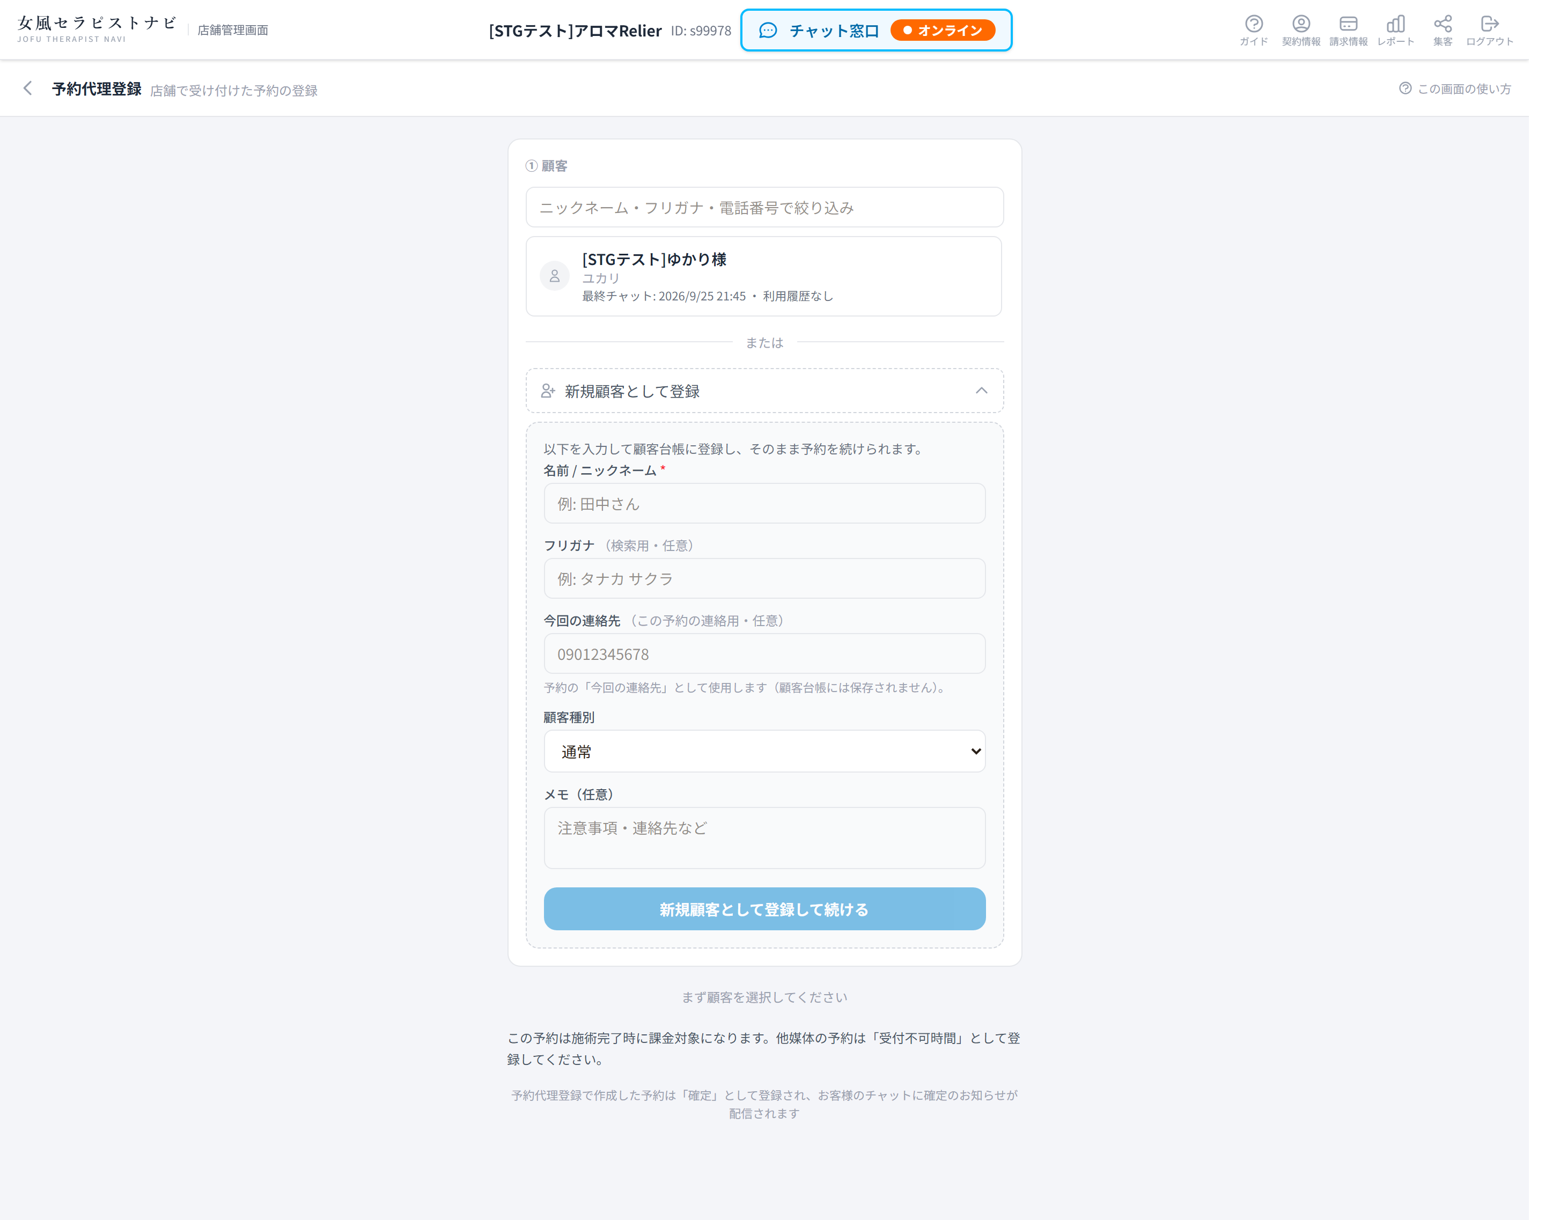1545x1220 pixels.
Task: Go back with the left arrow icon
Action: point(28,88)
